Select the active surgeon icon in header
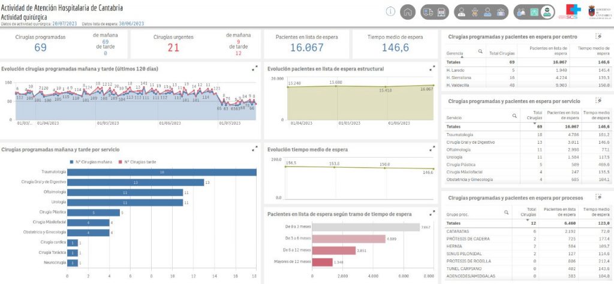This screenshot has width=614, height=284. 547,11
